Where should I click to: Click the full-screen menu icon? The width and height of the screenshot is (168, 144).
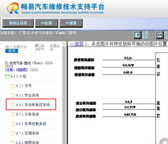[137, 35]
